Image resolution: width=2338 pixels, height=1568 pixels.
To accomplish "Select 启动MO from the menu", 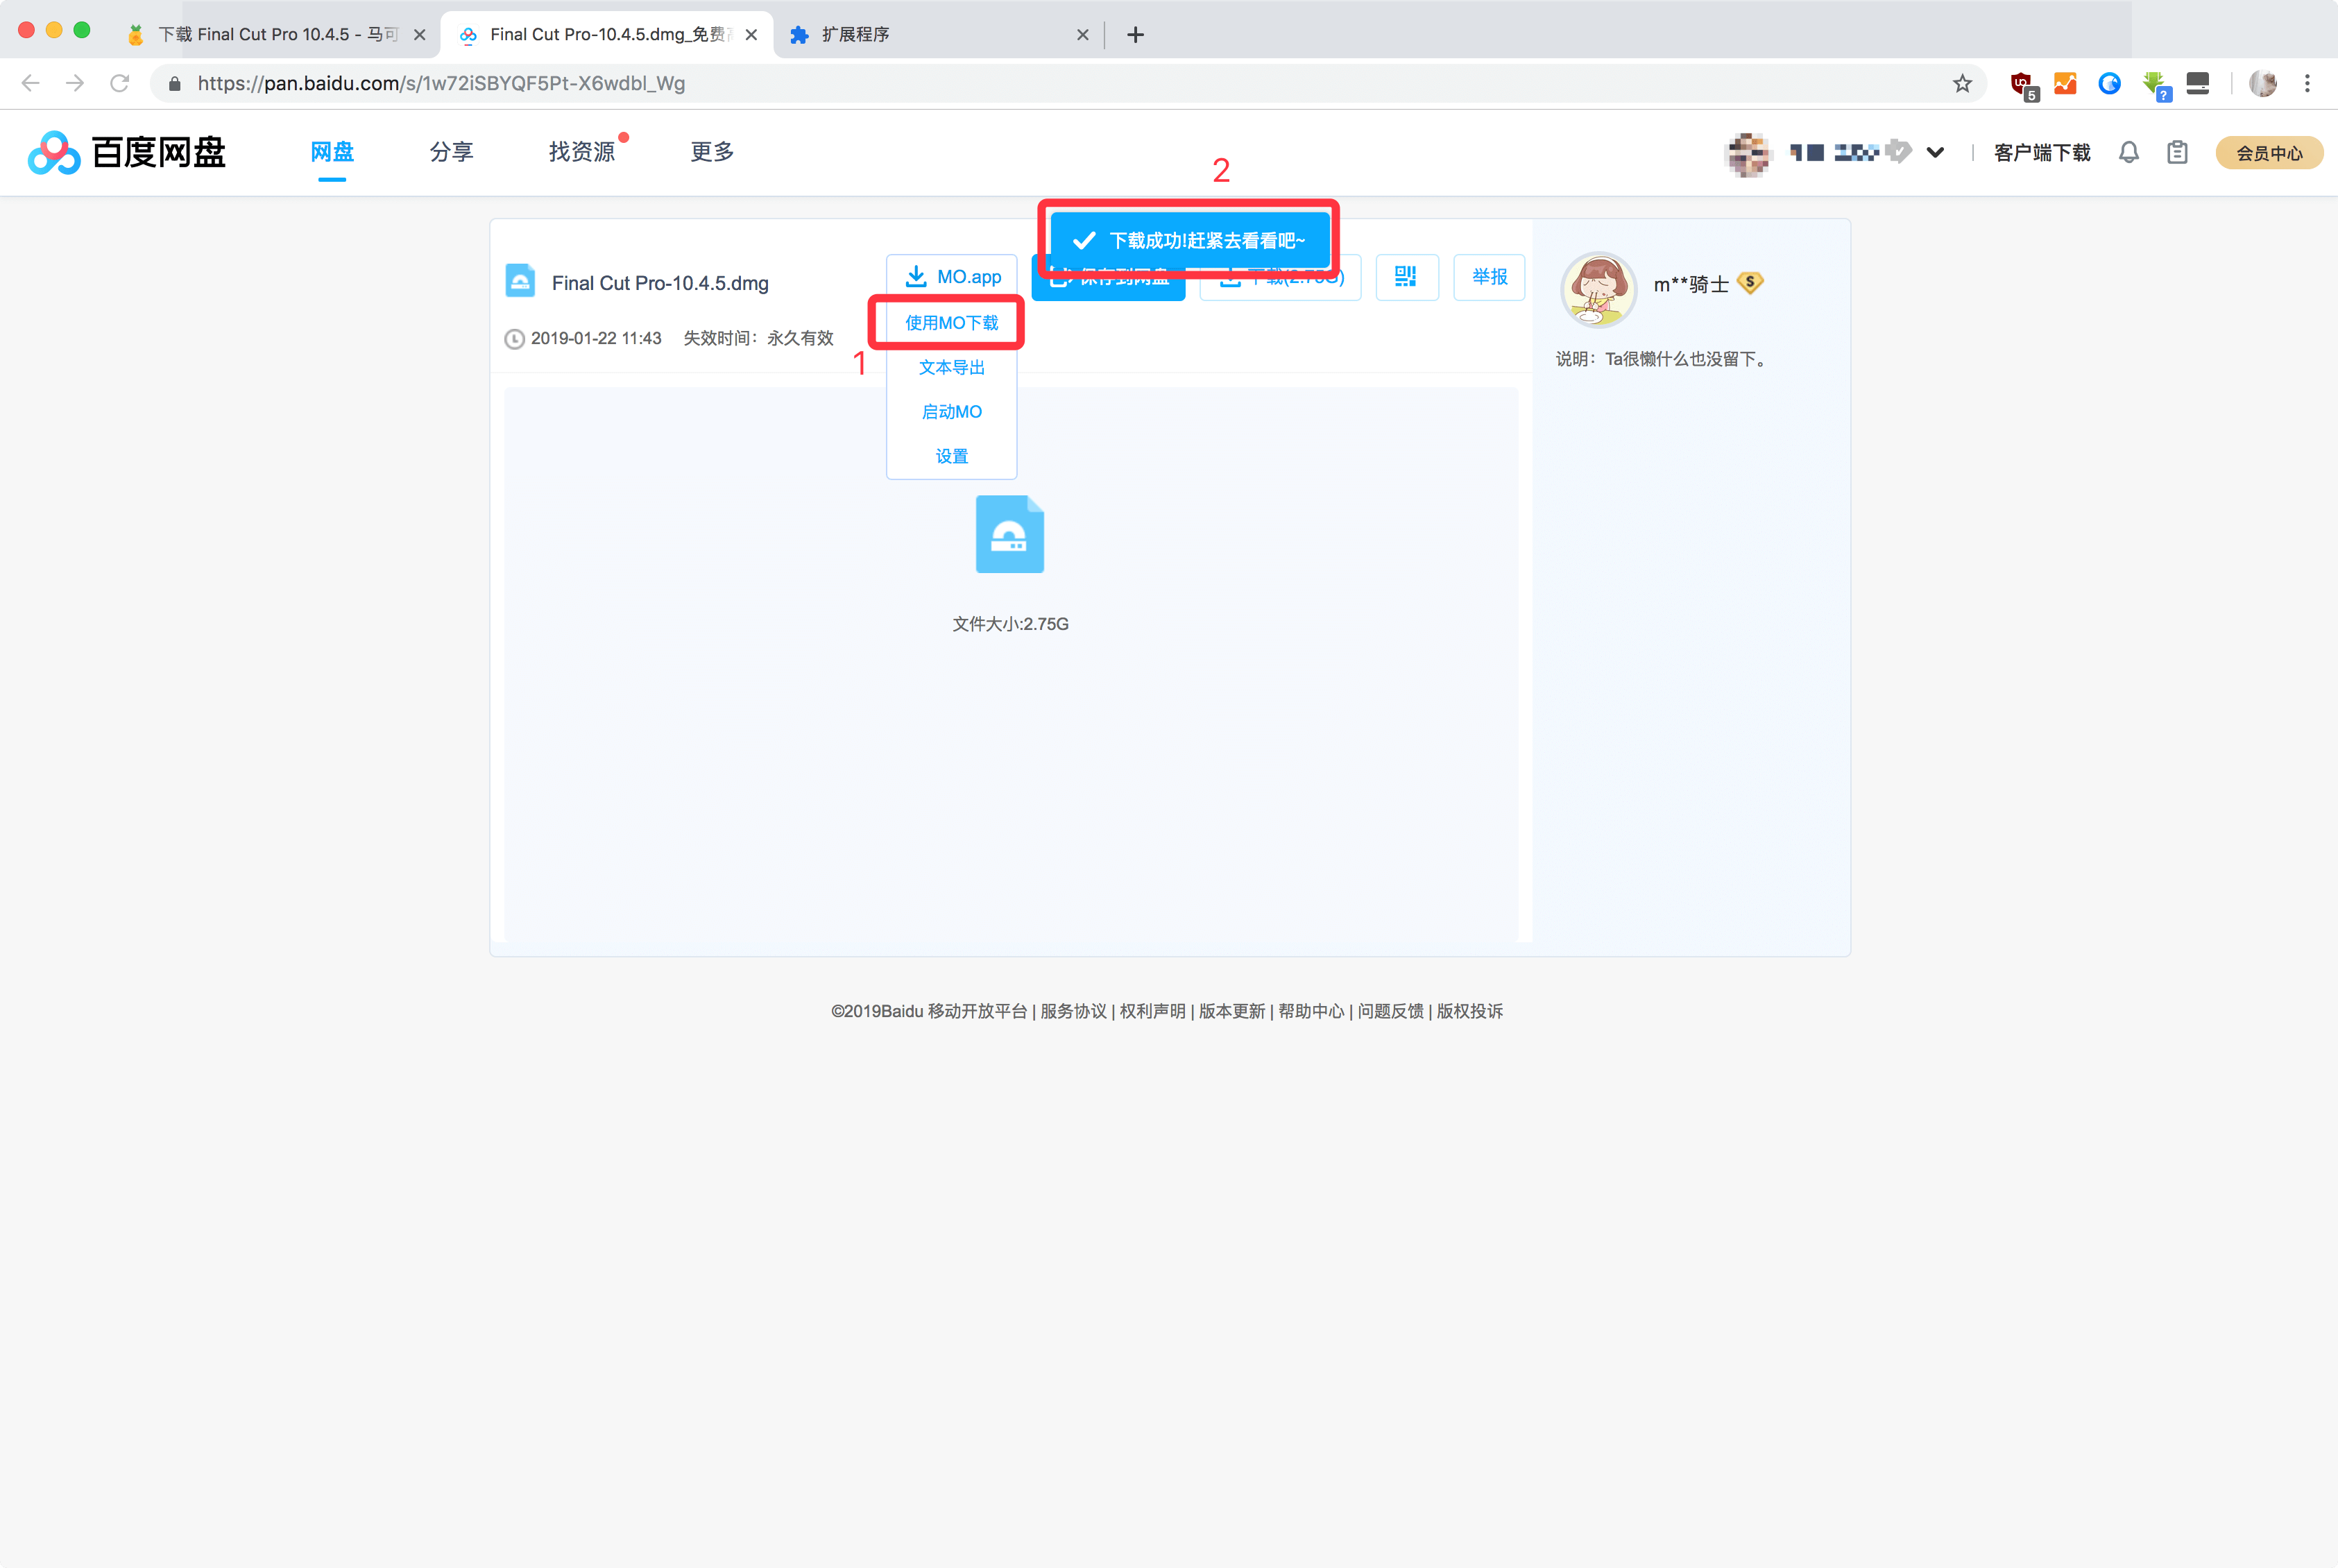I will [x=951, y=411].
